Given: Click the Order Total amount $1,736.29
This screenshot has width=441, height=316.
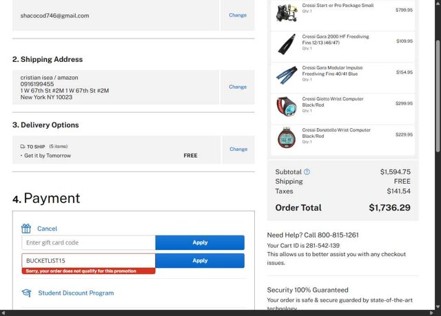Looking at the screenshot, I should [389, 208].
